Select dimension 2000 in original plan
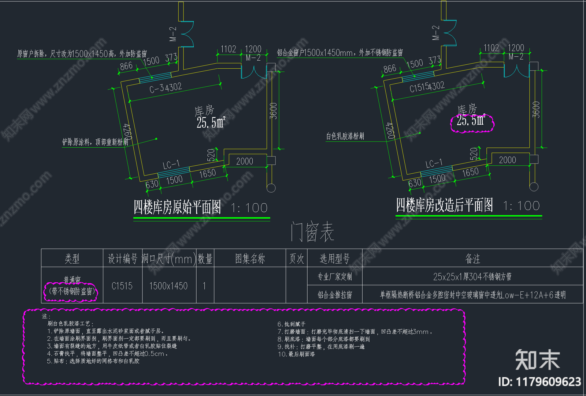Screen dimensions: 586x396 click(x=245, y=161)
